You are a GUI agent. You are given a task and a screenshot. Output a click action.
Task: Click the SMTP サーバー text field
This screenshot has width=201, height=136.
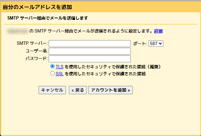pyautogui.click(x=90, y=44)
